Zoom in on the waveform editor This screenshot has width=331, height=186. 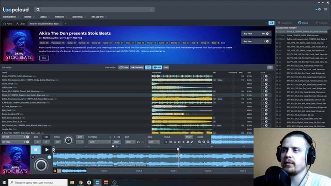[x=200, y=142]
